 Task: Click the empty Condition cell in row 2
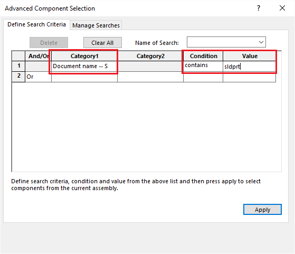(x=203, y=77)
